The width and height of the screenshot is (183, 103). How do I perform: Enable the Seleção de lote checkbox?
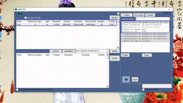pos(25,18)
